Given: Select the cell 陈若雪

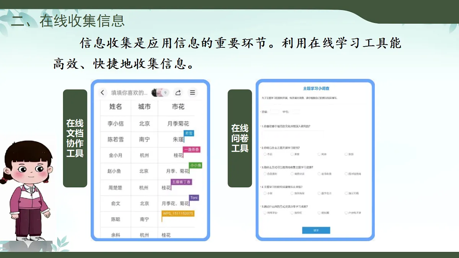Looking at the screenshot, I should [x=116, y=140].
